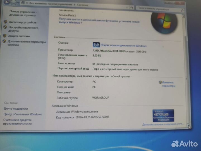This screenshot has height=151, width=201.
Task: Select the '8,00 ГБ' memory value
Action: pos(97,55)
